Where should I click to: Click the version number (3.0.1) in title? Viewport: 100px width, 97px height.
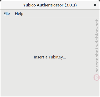[x=71, y=5]
